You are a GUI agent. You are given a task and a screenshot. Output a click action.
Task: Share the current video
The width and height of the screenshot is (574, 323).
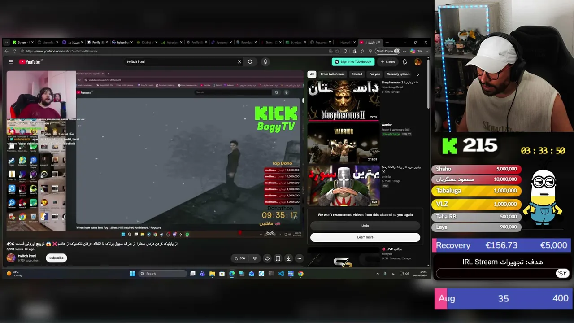pyautogui.click(x=267, y=258)
